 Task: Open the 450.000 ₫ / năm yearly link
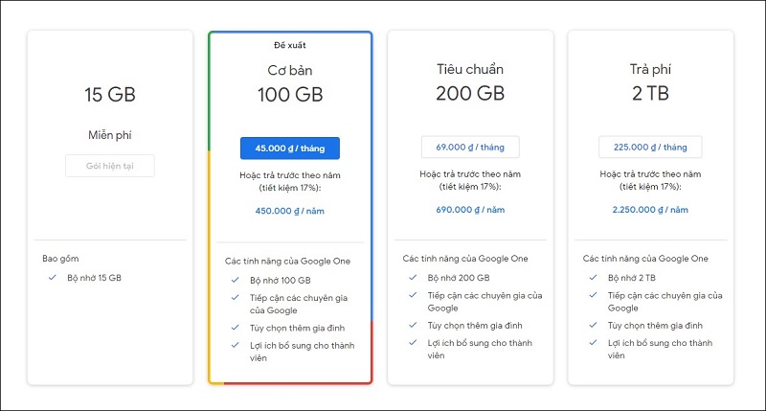290,211
